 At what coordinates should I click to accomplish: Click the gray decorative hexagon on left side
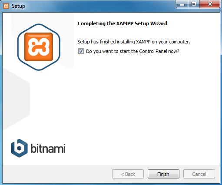(x=16, y=100)
